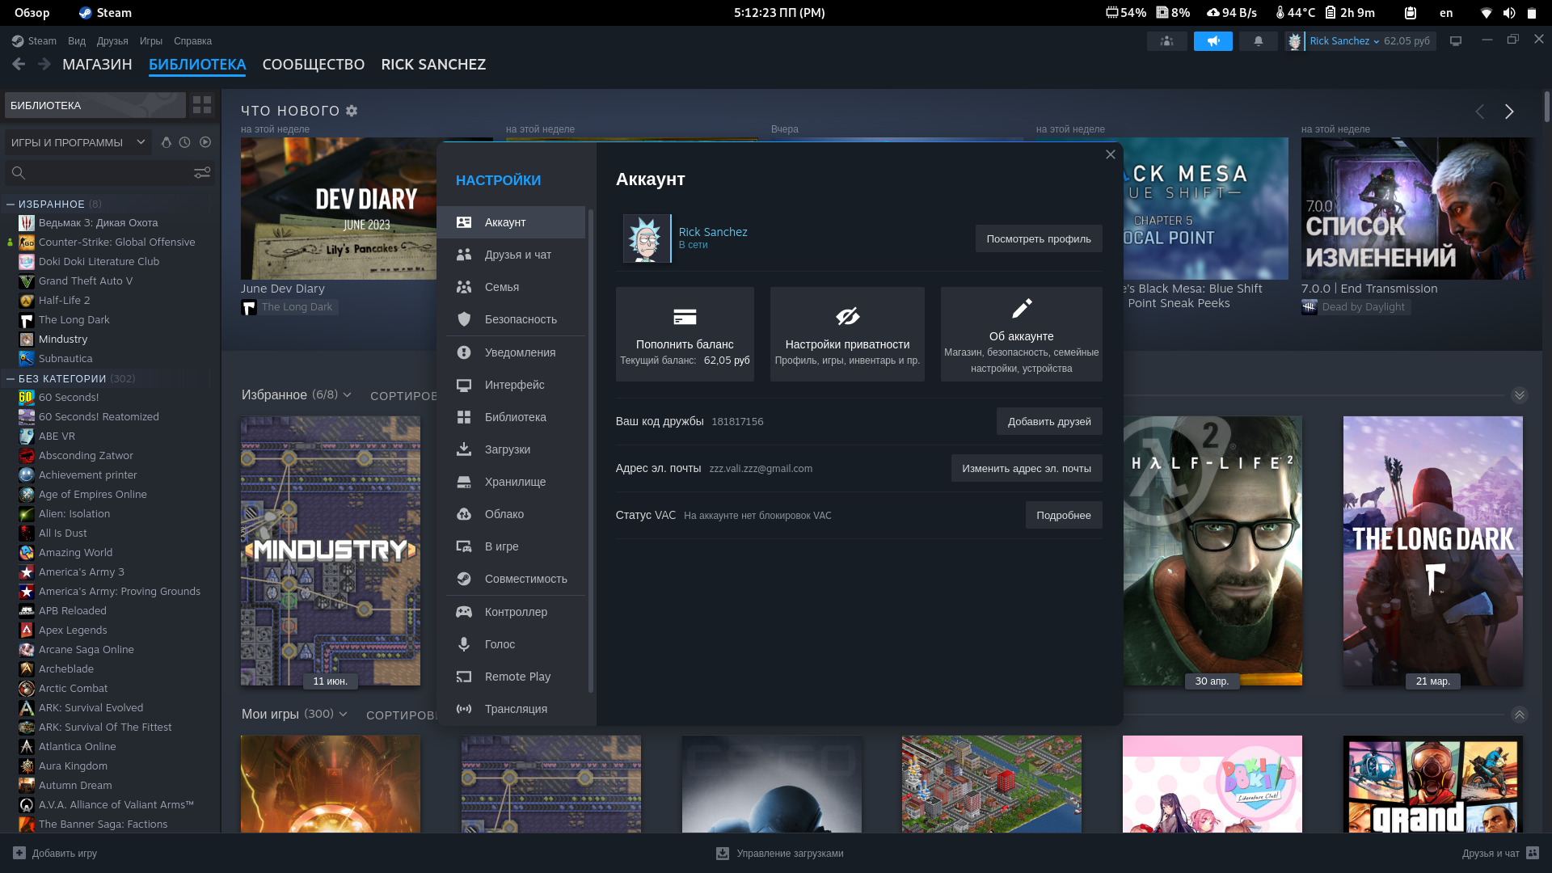Open the Вид menu
Image resolution: width=1552 pixels, height=873 pixels.
[x=77, y=41]
